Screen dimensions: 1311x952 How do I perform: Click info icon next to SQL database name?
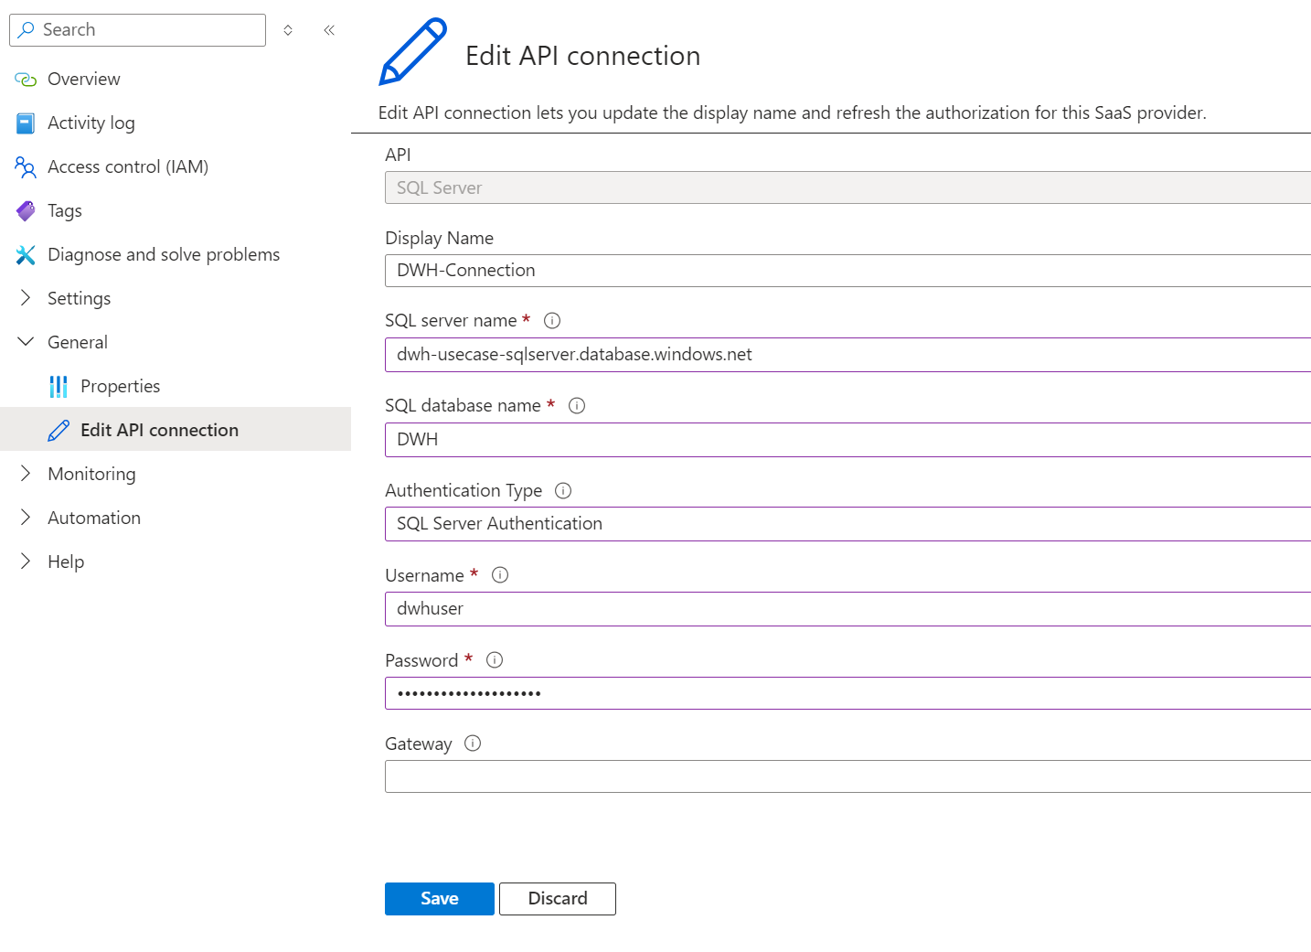tap(577, 406)
